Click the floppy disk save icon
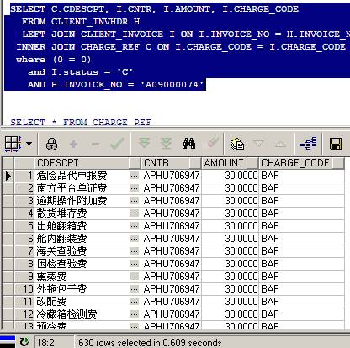350x348 pixels. click(x=336, y=144)
